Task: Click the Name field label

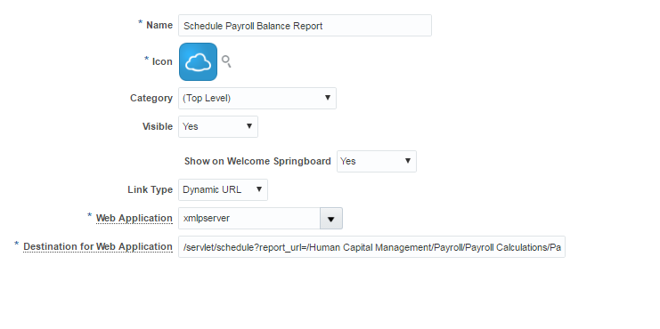Action: [159, 25]
